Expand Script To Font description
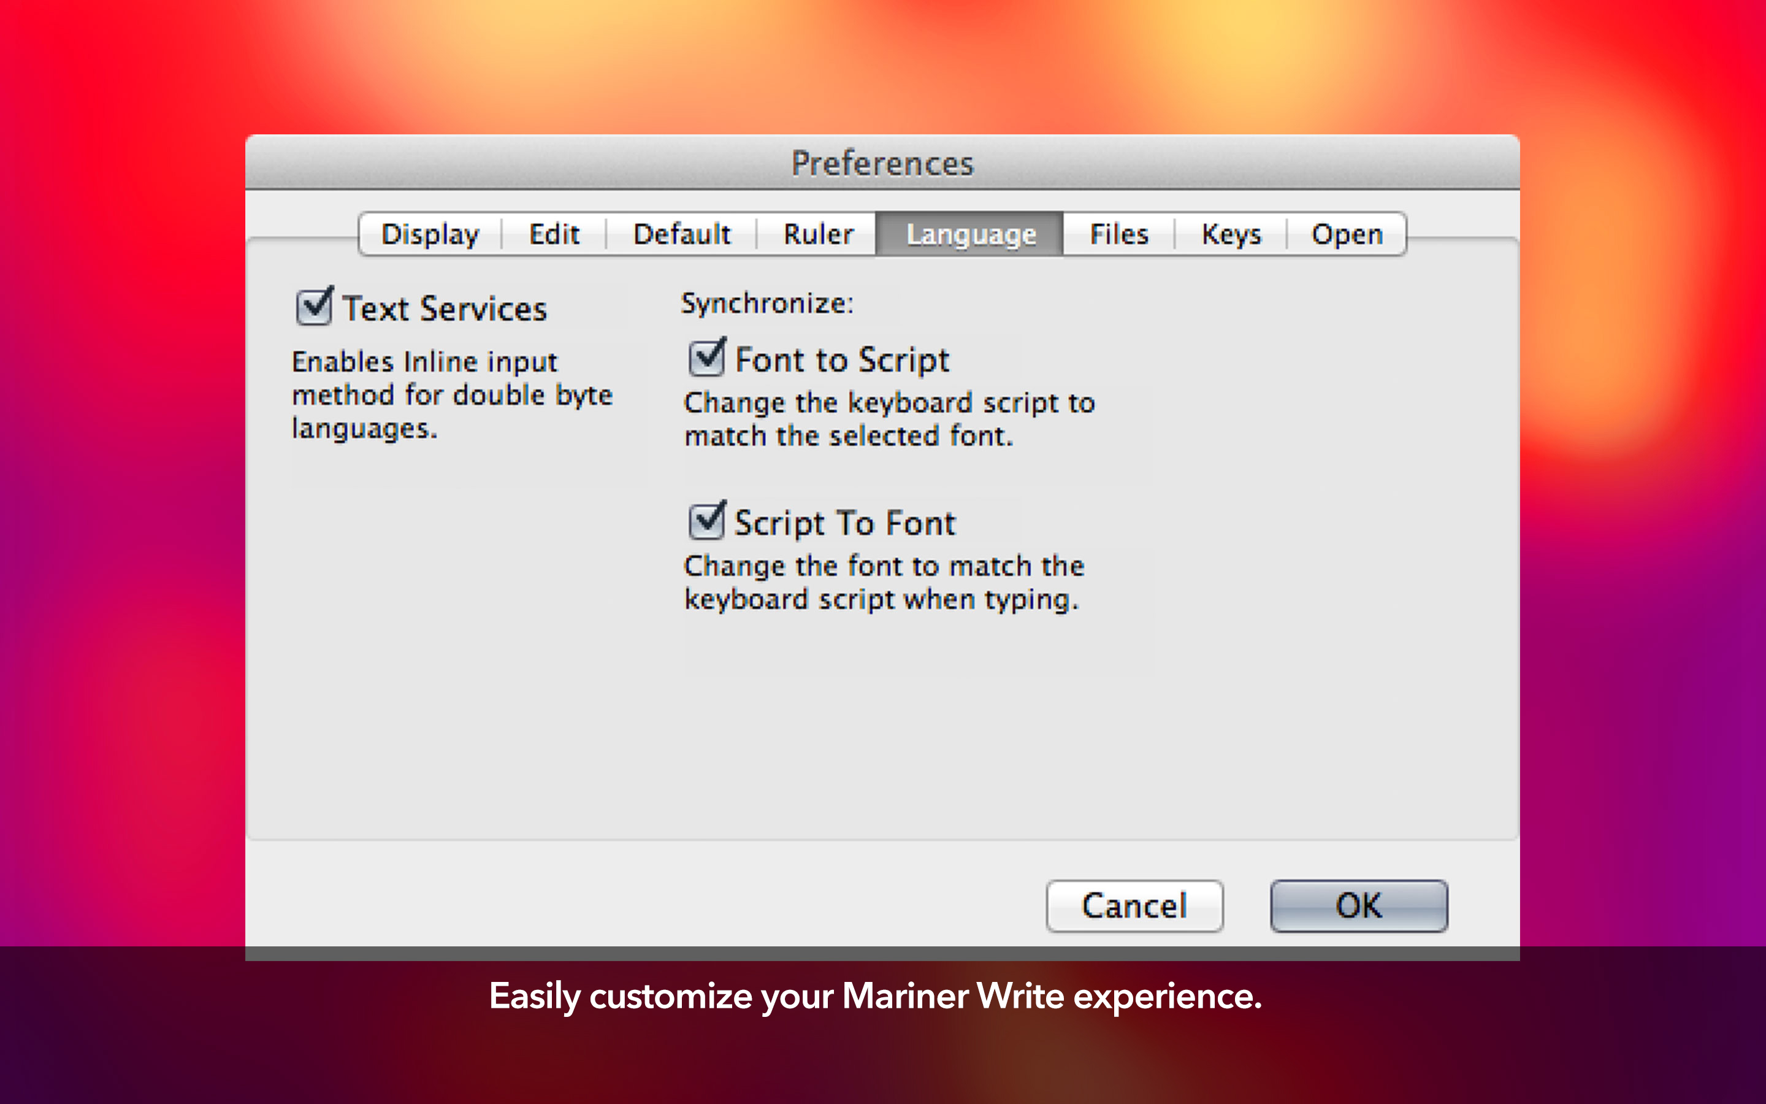The image size is (1766, 1104). point(881,579)
